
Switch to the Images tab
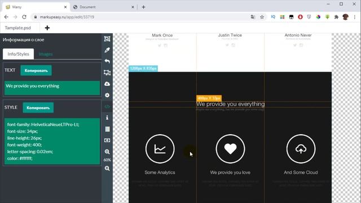46,54
